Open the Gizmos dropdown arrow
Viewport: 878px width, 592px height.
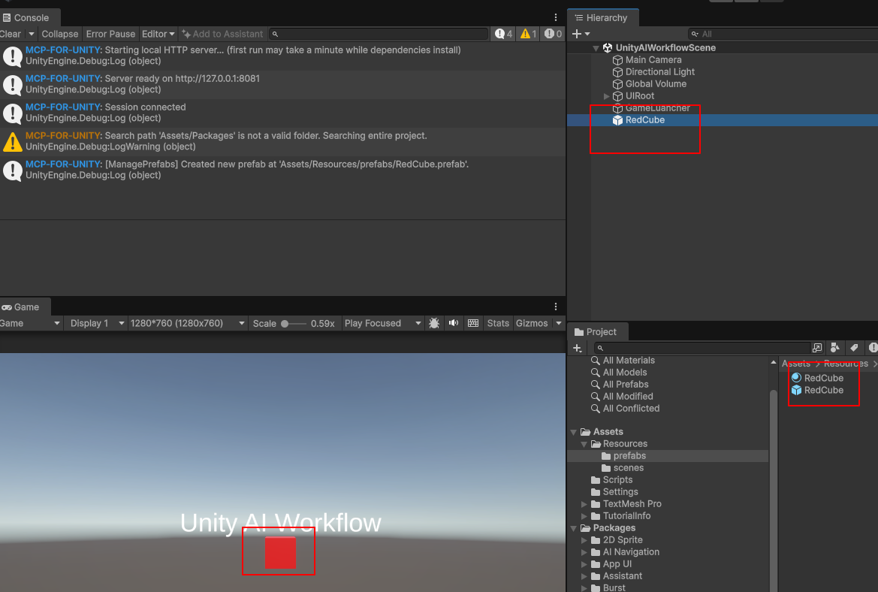point(558,323)
